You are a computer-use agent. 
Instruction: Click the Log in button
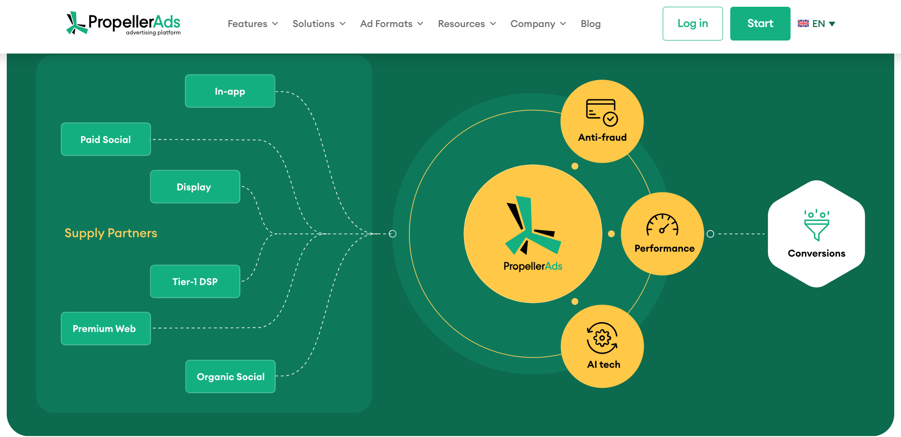693,24
